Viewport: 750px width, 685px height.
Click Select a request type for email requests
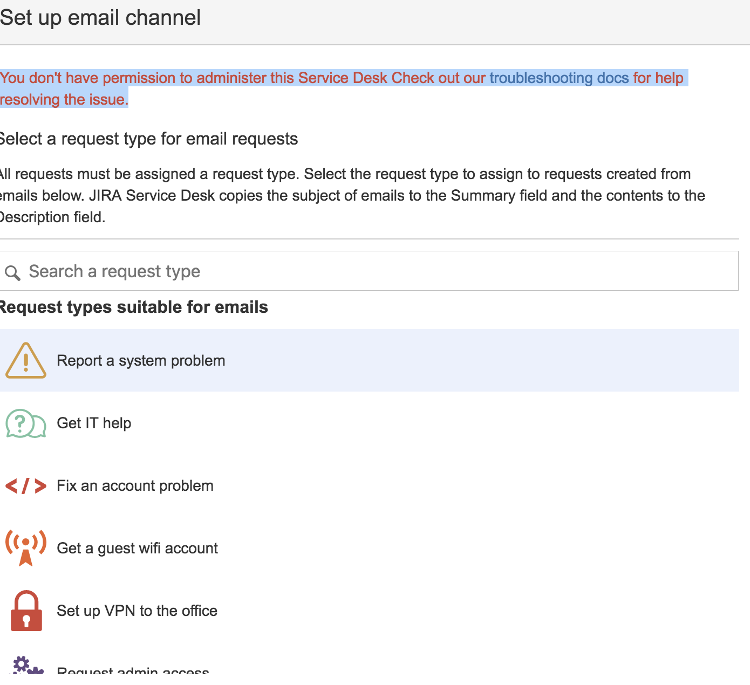tap(149, 139)
